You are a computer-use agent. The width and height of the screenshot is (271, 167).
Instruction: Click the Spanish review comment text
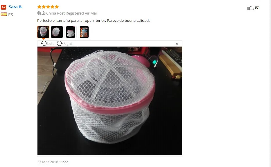(x=93, y=21)
